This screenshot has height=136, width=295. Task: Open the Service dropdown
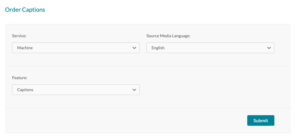pyautogui.click(x=75, y=48)
